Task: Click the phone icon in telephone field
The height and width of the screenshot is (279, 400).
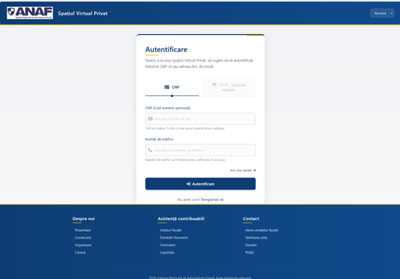Action: pyautogui.click(x=150, y=150)
